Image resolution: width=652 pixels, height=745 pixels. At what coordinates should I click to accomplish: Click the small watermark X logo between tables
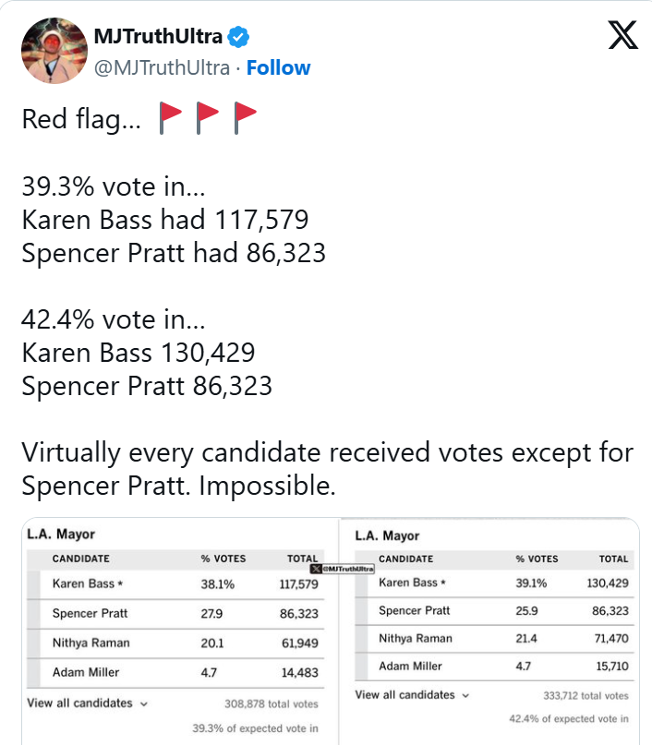point(316,569)
